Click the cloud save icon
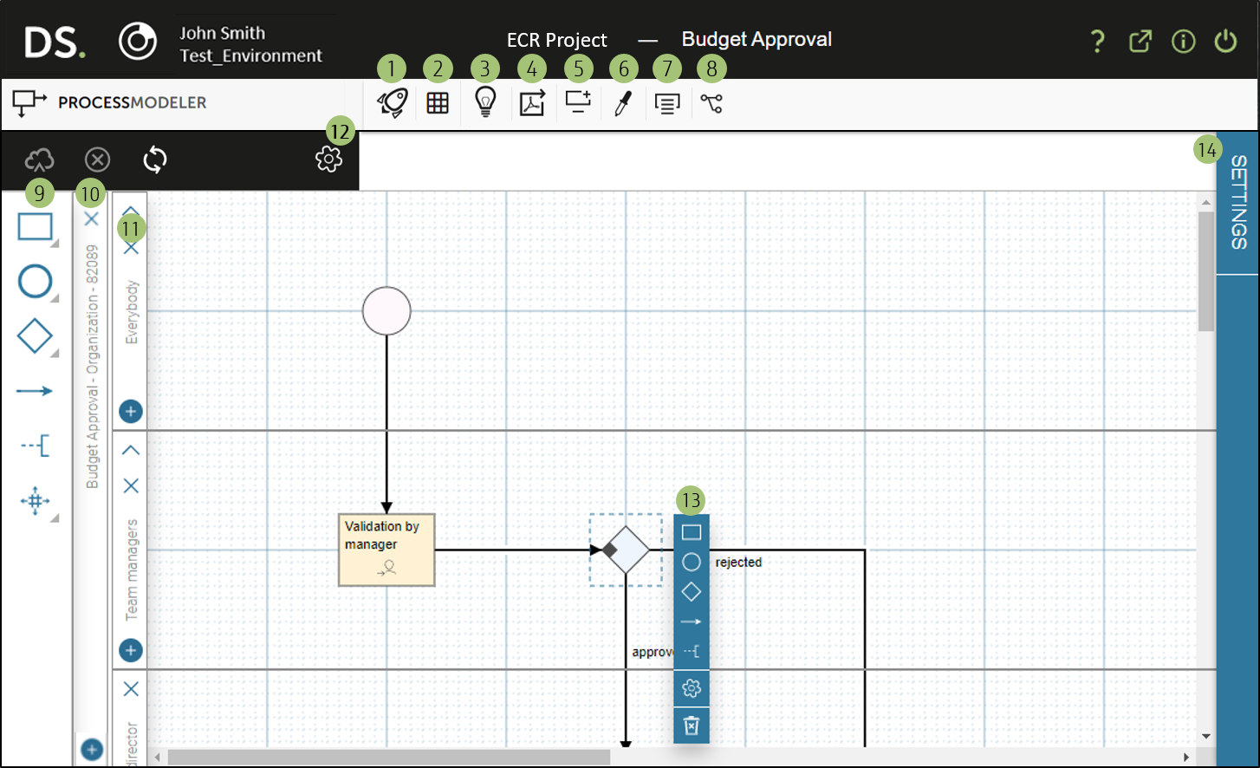This screenshot has height=768, width=1260. (39, 159)
